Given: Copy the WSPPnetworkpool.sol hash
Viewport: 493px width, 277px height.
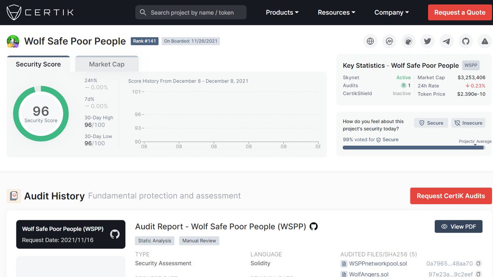Looking at the screenshot, I should point(478,263).
